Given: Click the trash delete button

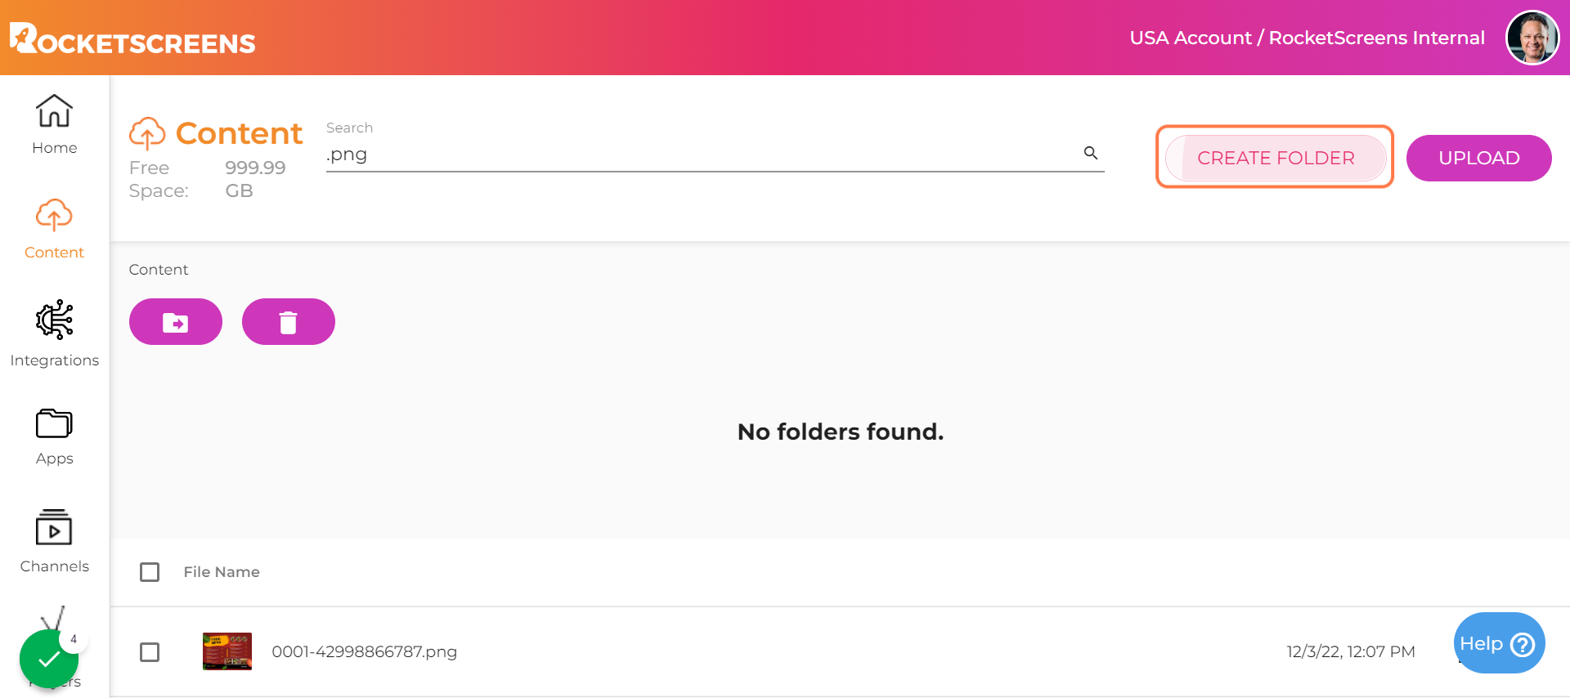Looking at the screenshot, I should (x=289, y=322).
